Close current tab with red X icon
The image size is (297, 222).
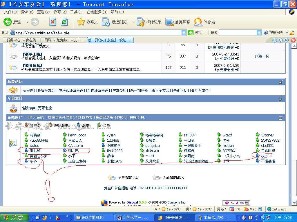point(293,40)
